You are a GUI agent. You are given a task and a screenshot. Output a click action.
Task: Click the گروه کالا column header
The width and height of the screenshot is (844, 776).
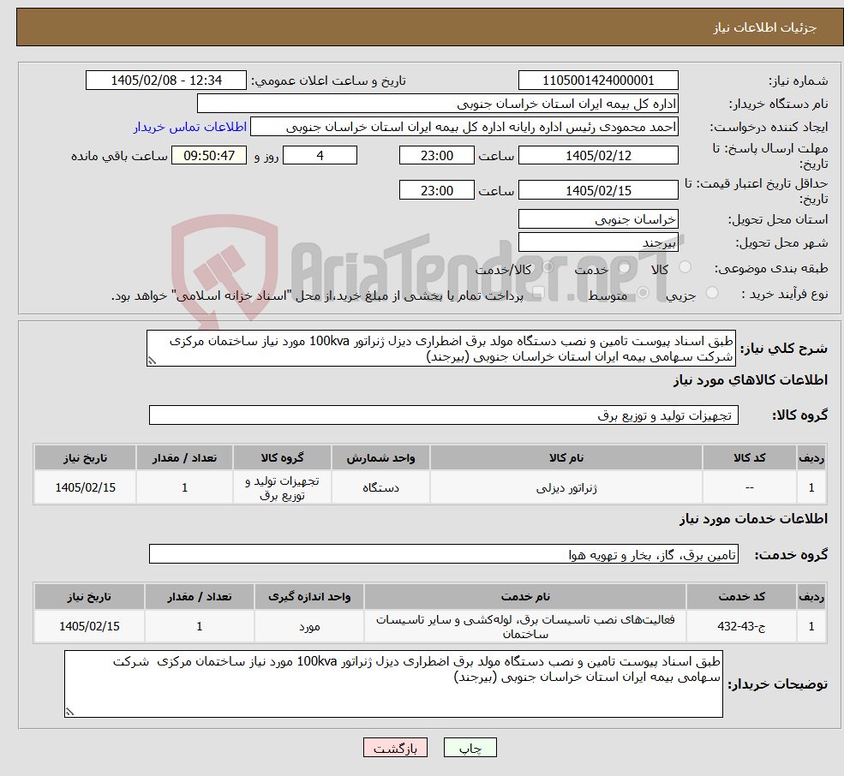(282, 458)
